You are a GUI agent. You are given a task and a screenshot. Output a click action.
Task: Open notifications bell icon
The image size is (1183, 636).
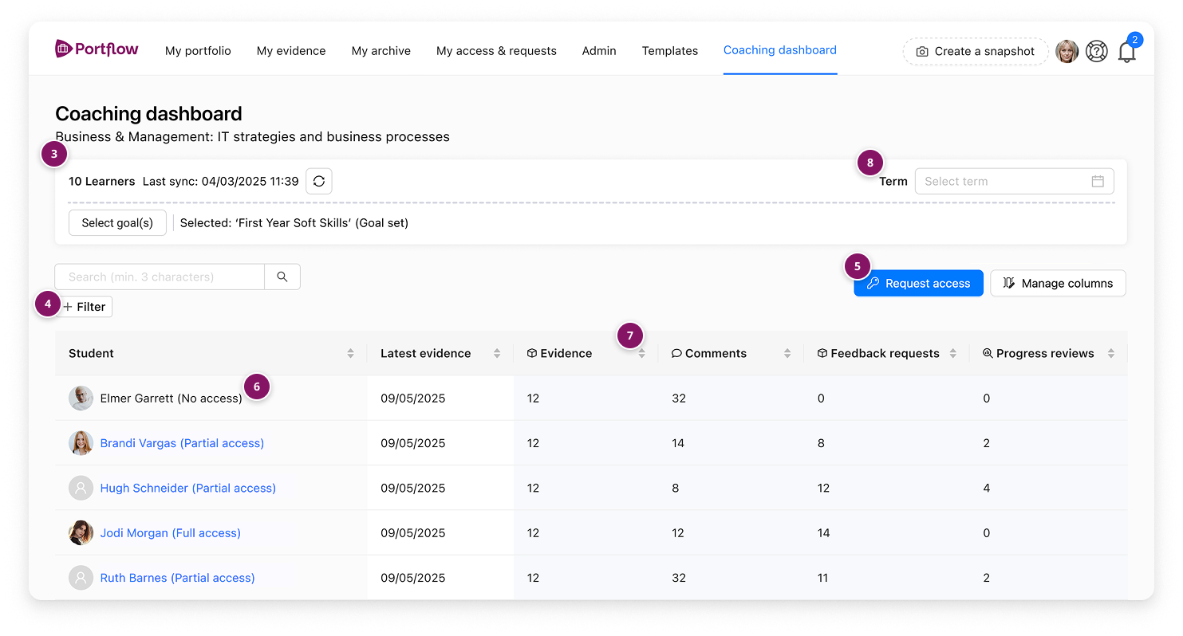coord(1126,53)
